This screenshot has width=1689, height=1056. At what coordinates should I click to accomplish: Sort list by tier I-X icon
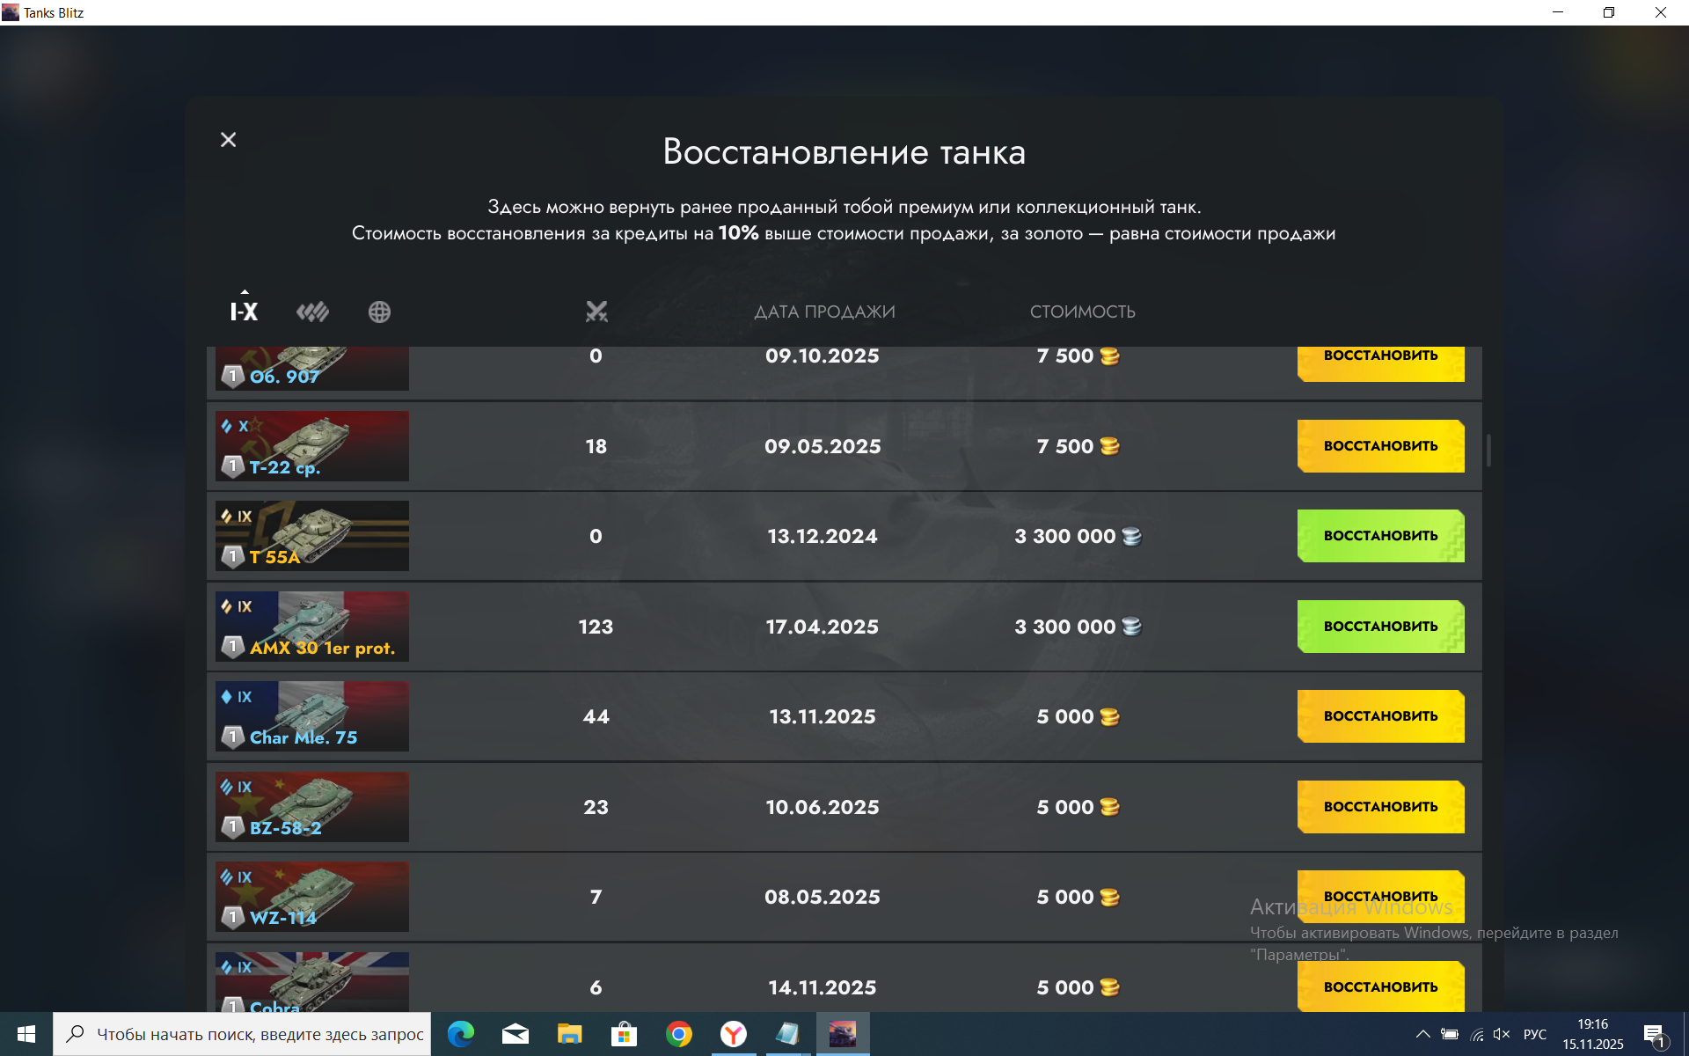point(244,312)
